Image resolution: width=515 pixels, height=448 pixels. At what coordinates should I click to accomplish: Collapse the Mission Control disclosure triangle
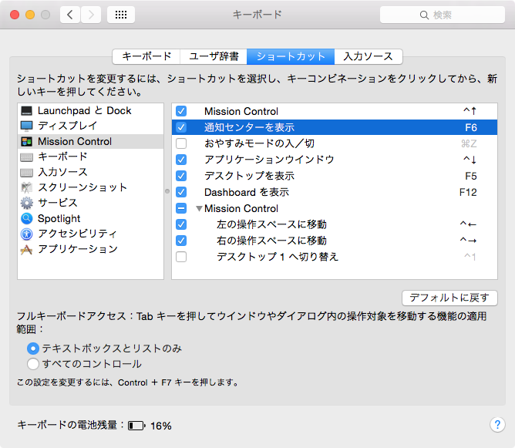coord(199,208)
